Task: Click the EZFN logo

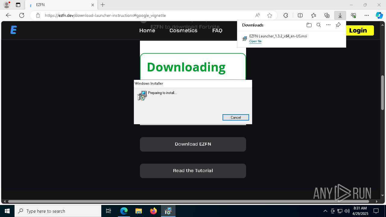Action: (14, 30)
